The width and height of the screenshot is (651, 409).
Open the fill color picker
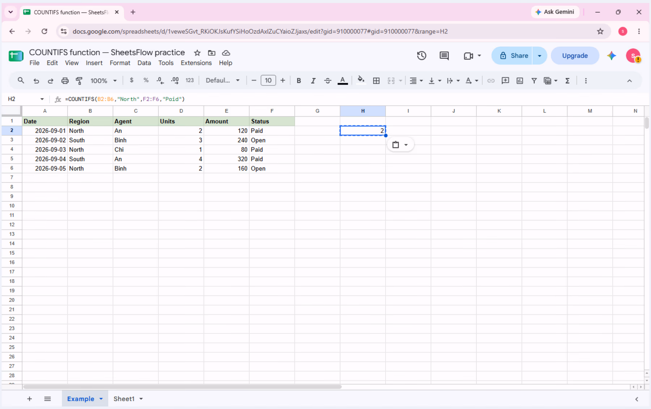[361, 81]
